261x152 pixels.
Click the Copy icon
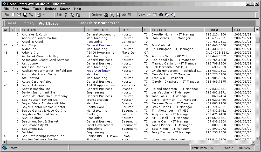pos(72,15)
